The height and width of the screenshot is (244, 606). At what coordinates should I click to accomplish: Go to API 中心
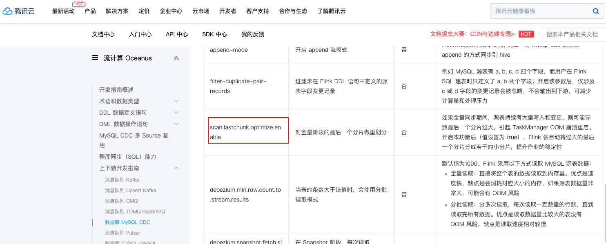click(x=177, y=34)
